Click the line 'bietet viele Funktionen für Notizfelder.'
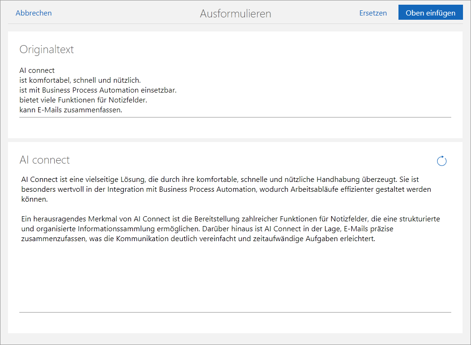 click(83, 100)
